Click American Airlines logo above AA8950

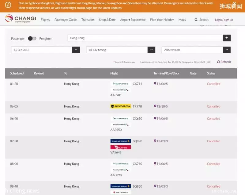point(121,124)
